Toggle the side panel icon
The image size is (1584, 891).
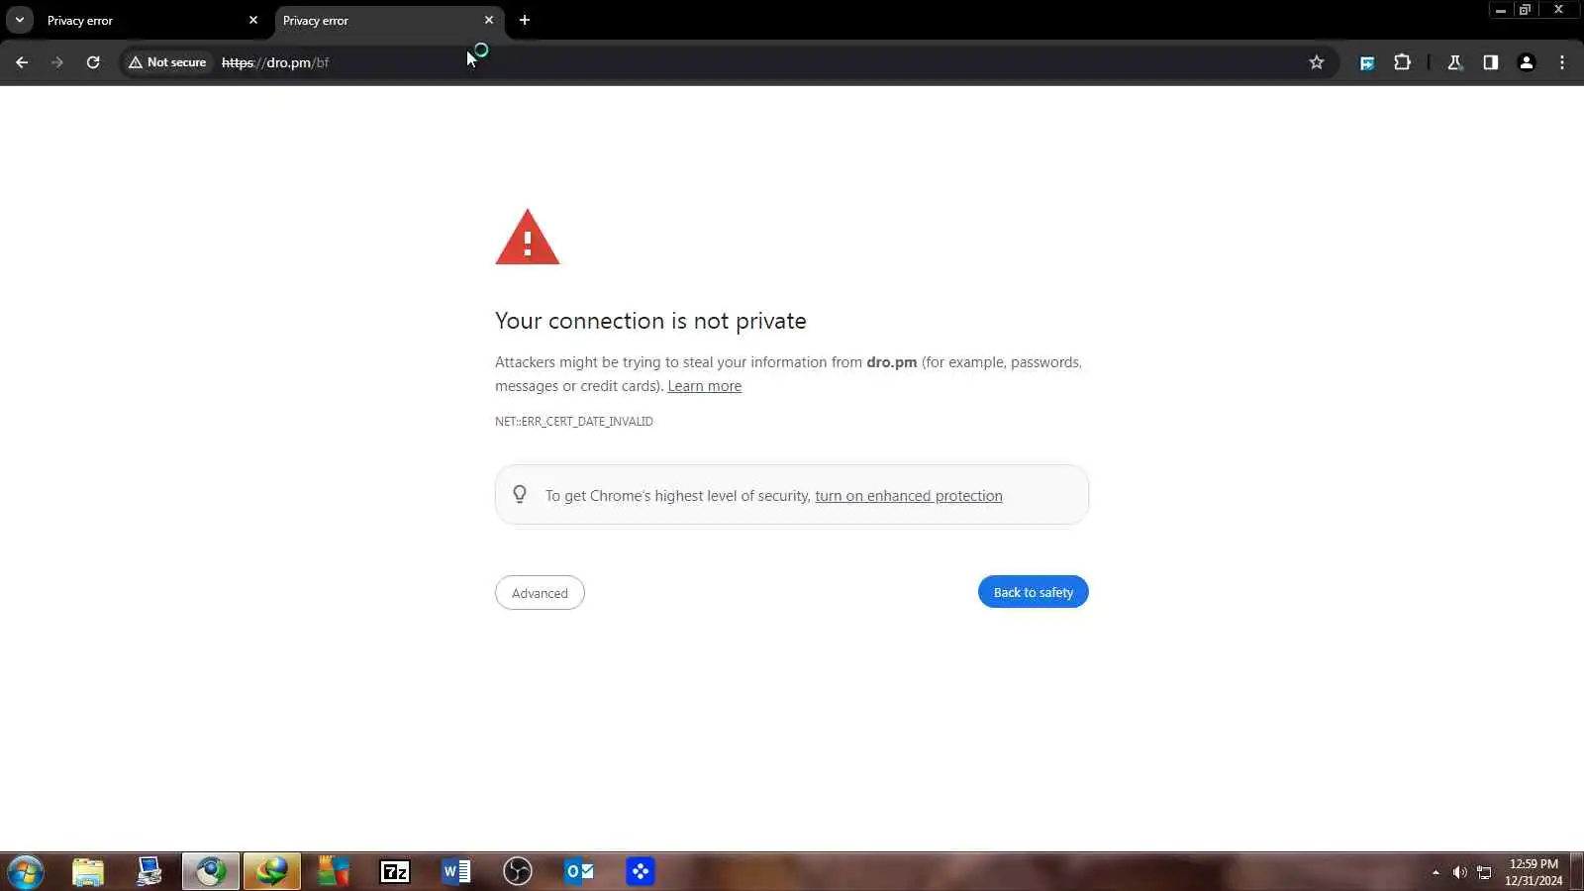tap(1491, 62)
